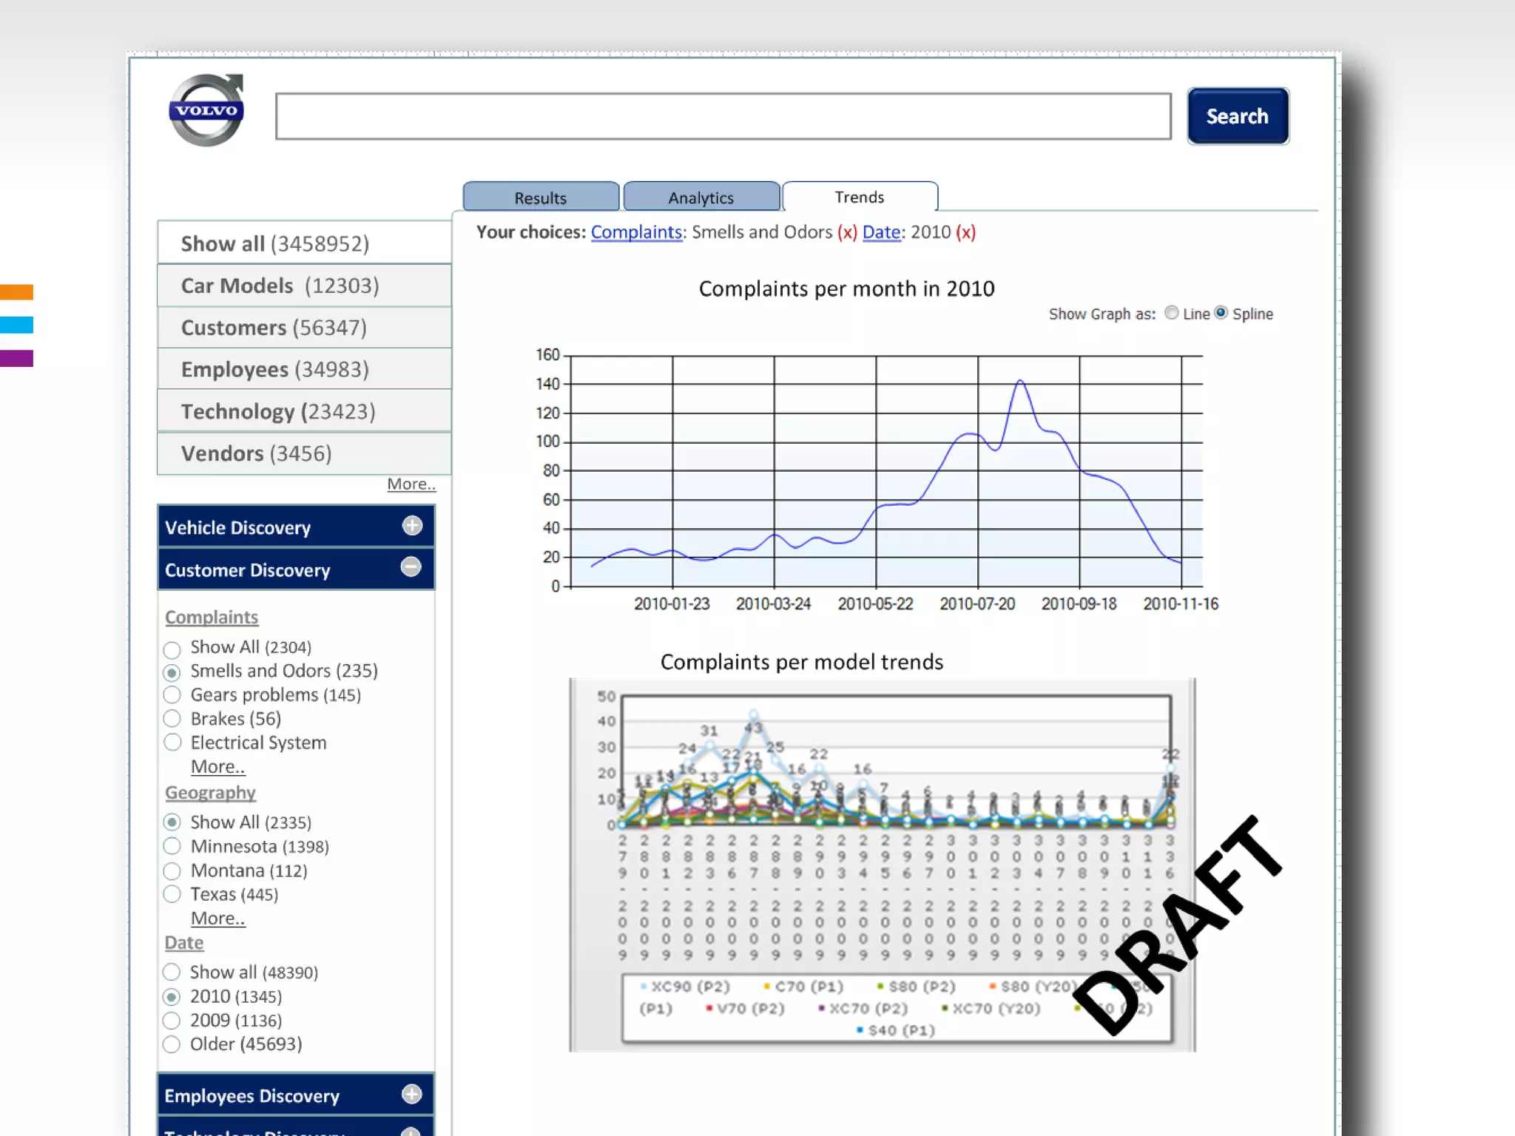Focus the search input field
The width and height of the screenshot is (1515, 1136).
point(723,116)
